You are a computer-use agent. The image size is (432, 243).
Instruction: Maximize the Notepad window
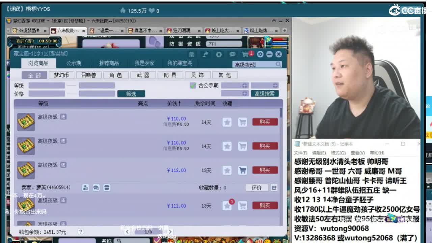(403, 144)
